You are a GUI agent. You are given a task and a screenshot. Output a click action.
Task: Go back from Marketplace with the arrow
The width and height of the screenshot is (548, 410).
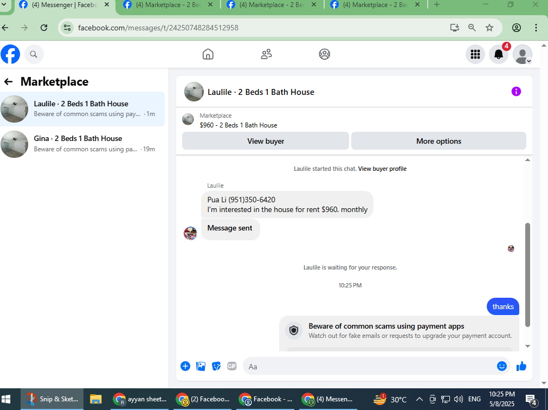(8, 82)
